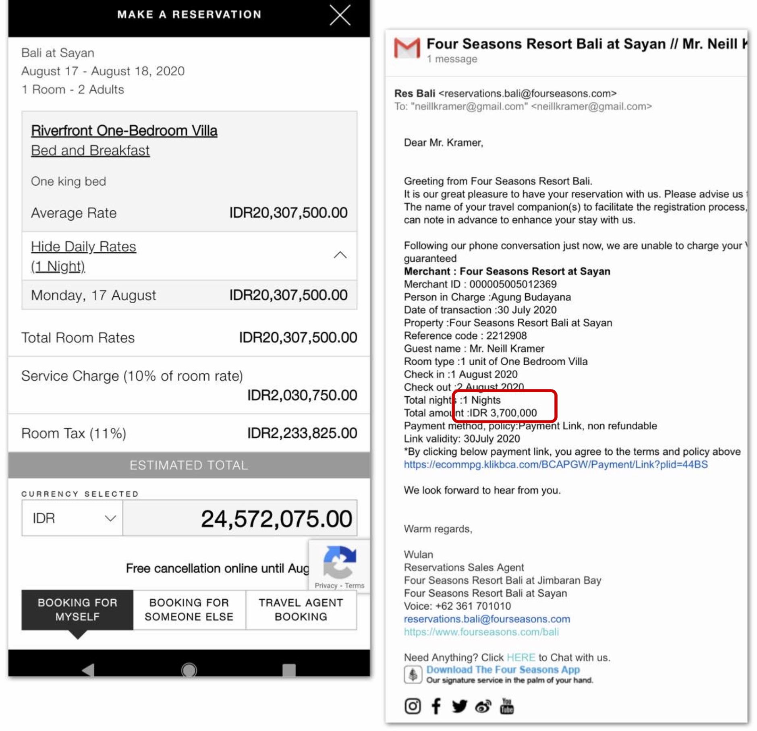Click Service Charge amount IDR2,030,750.00
Screen dimensions: 757x731
click(302, 395)
